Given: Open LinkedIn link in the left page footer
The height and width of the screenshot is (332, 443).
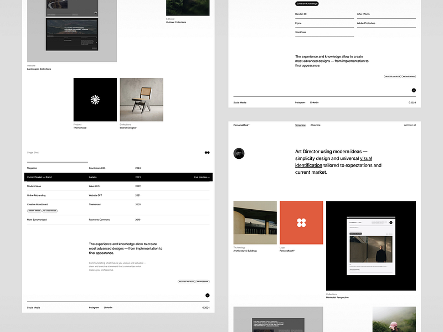Looking at the screenshot, I should coord(108,308).
